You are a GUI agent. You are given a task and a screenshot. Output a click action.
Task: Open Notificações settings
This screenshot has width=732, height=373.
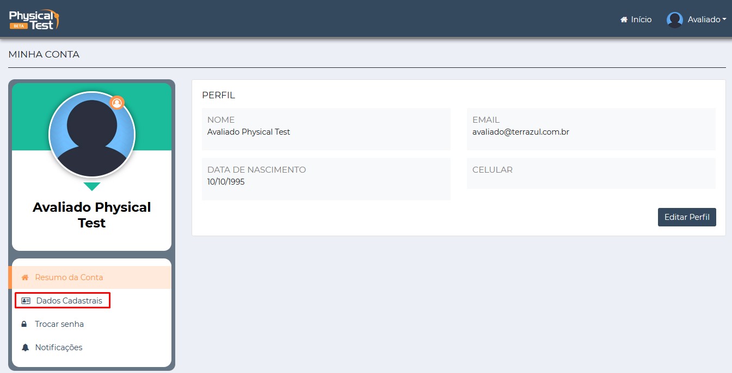[x=59, y=347]
